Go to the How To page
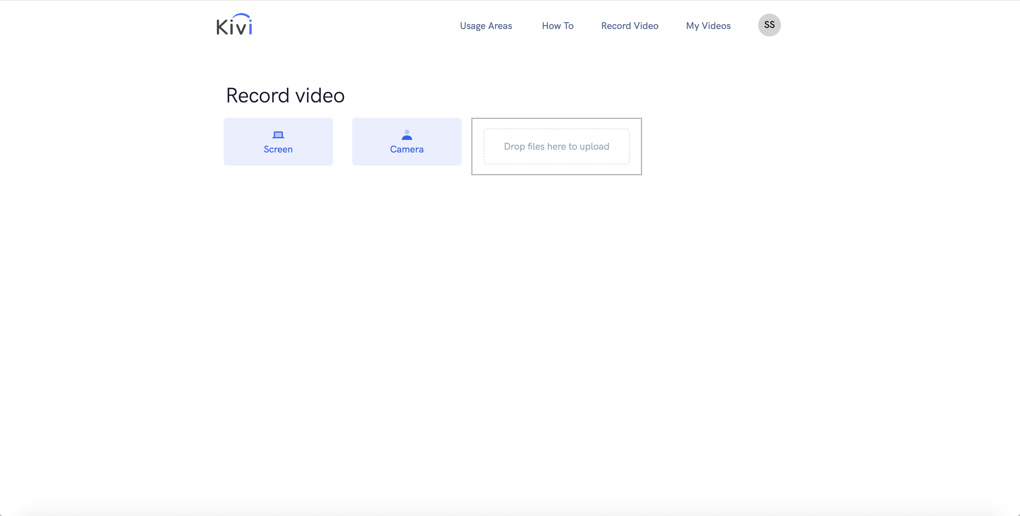1020x516 pixels. pos(557,26)
